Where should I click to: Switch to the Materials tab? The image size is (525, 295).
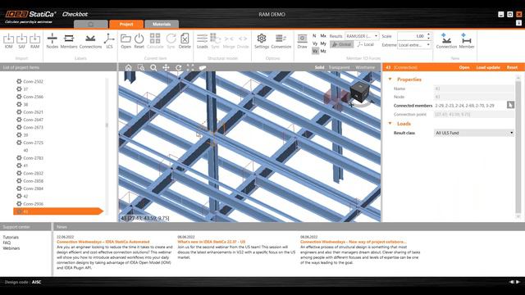click(162, 24)
